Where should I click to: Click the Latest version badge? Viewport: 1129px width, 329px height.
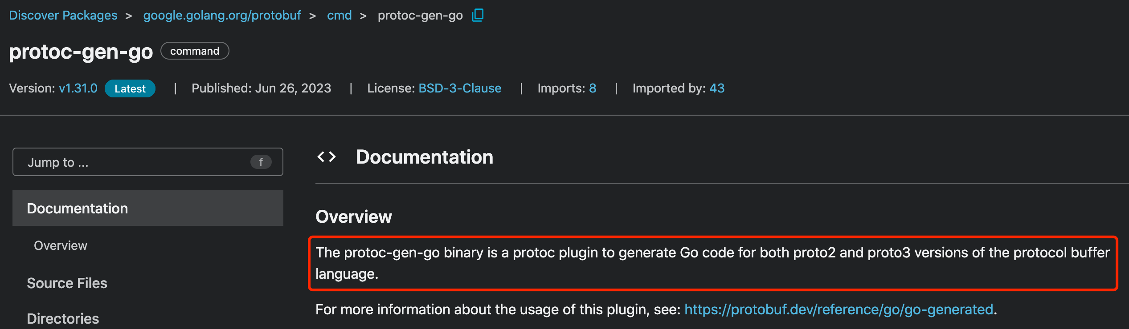pos(130,88)
